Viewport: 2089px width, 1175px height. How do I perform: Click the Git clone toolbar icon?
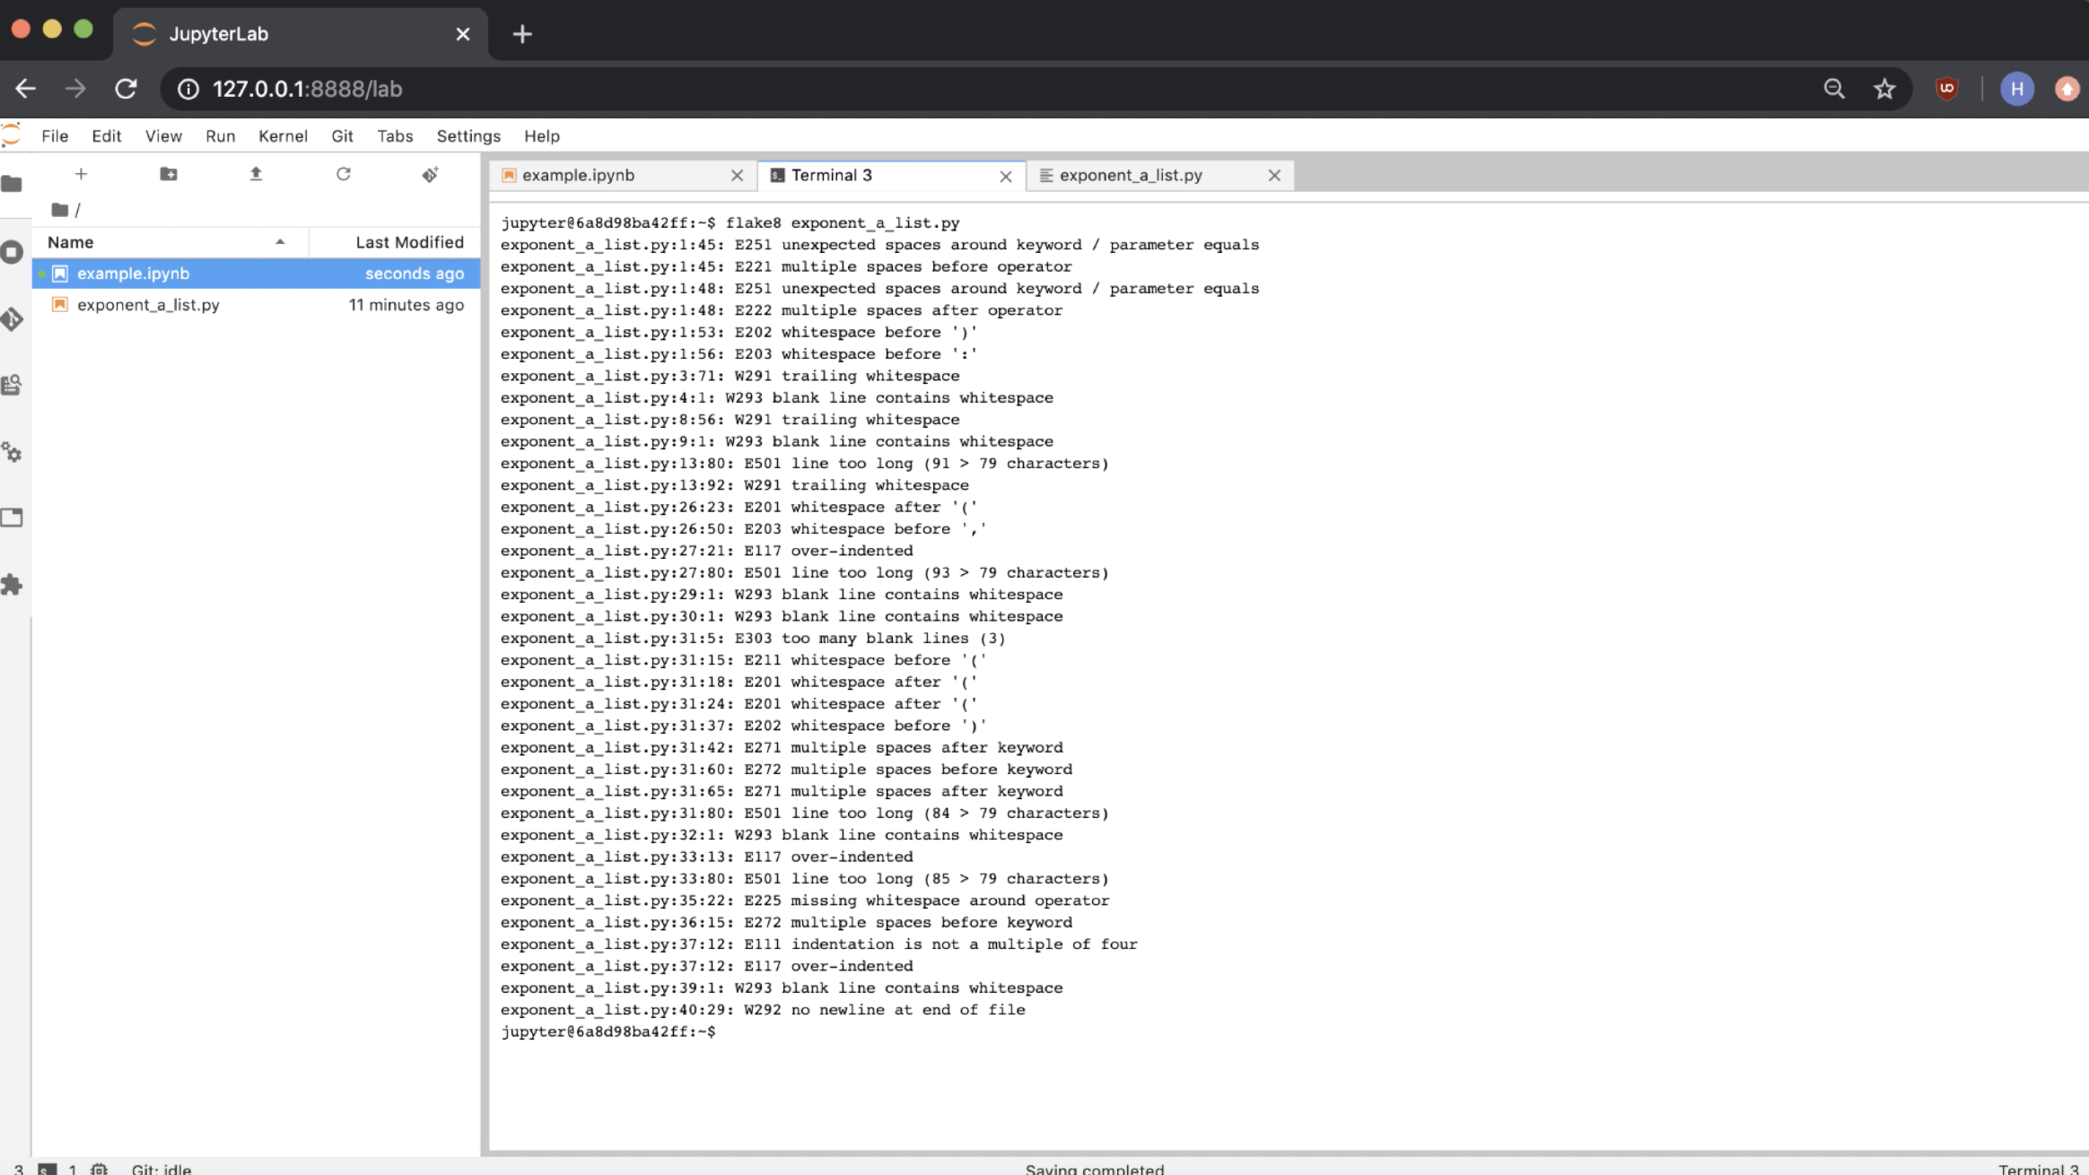coord(430,174)
